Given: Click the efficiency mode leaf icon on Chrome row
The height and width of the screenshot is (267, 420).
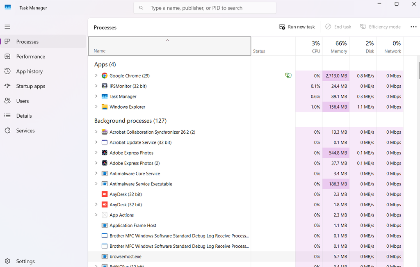Looking at the screenshot, I should pos(288,75).
